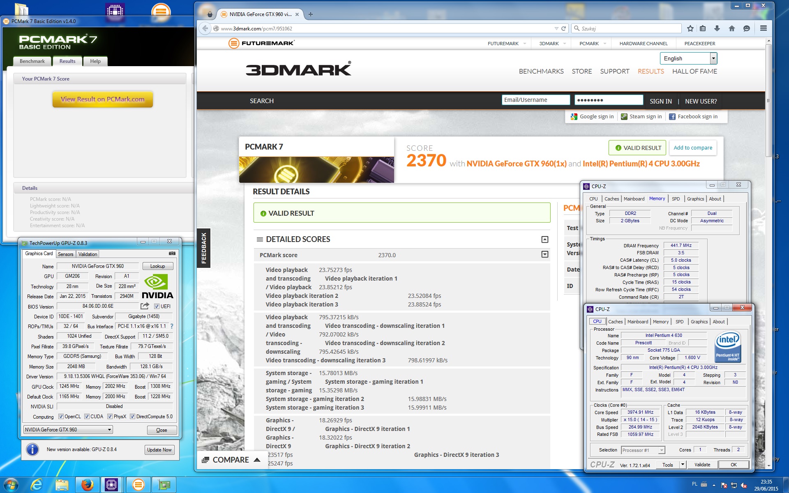Open HALL OF FAME link
Viewport: 789px width, 493px height.
[x=694, y=71]
